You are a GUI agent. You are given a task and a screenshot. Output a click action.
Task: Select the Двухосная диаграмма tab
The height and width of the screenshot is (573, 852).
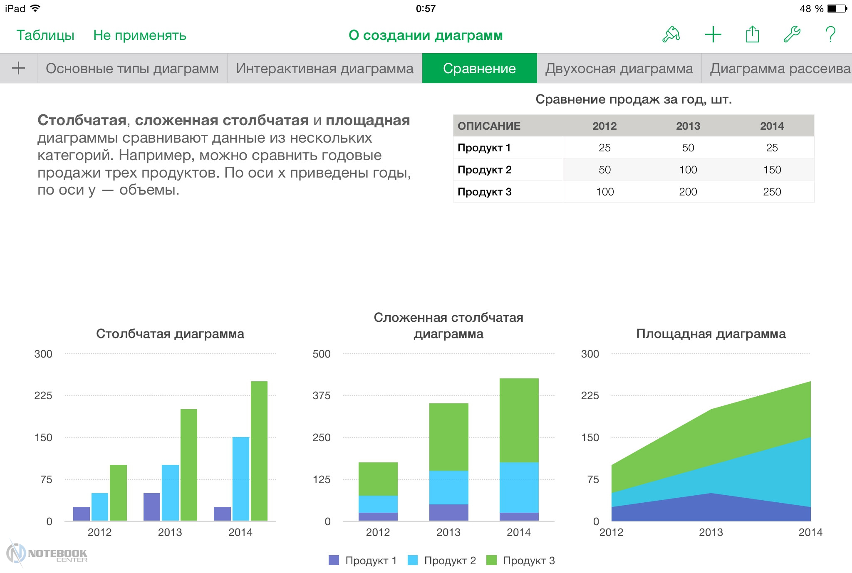pyautogui.click(x=619, y=68)
